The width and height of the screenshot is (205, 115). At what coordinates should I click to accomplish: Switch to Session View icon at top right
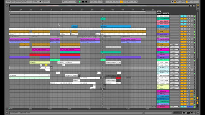[198, 8]
